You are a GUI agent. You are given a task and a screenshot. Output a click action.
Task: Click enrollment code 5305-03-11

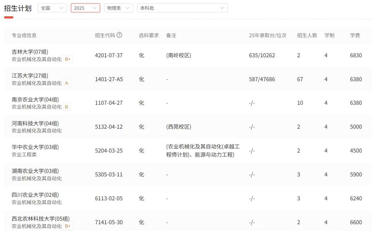(x=109, y=174)
